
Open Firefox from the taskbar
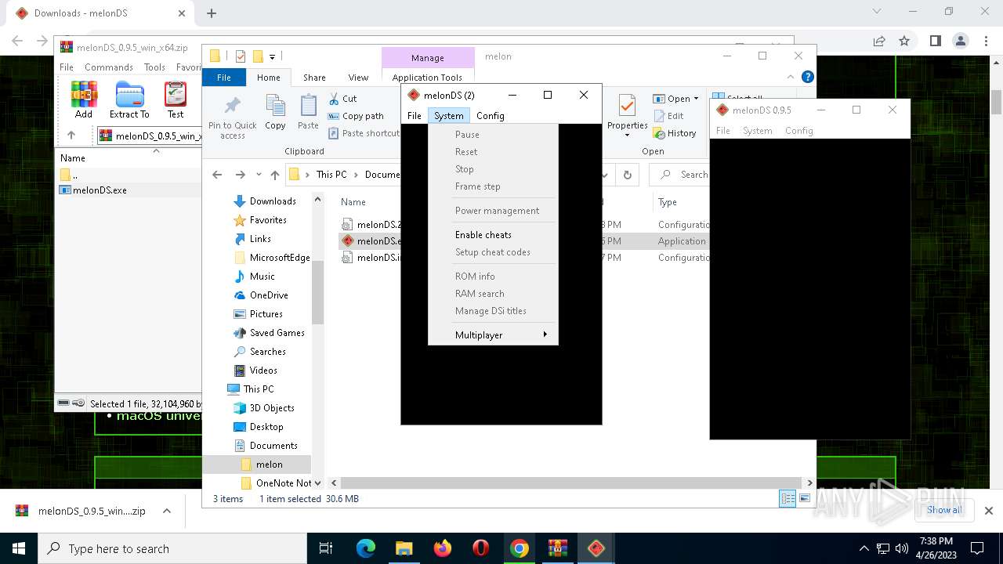pos(443,548)
